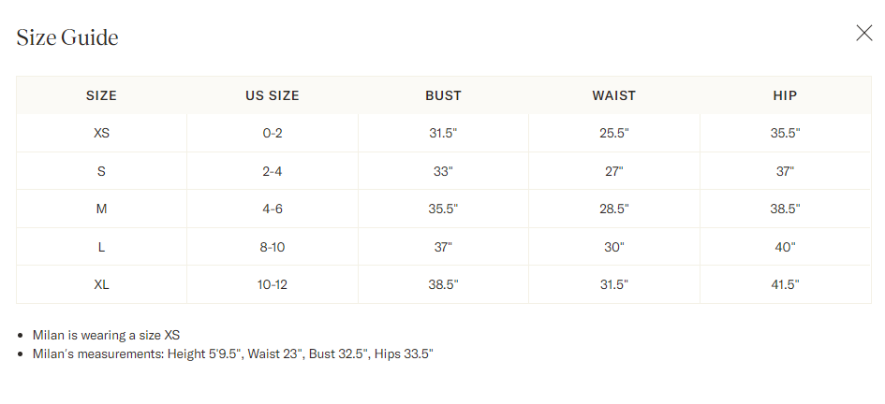Select the M size row label
The image size is (885, 404).
(x=101, y=209)
